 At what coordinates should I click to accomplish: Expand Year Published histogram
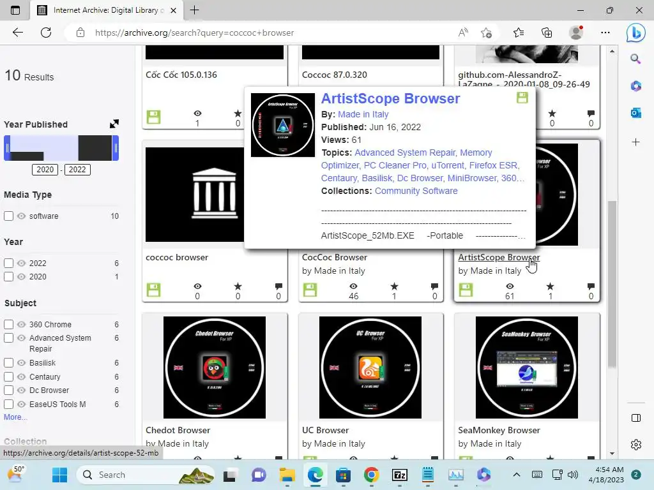[114, 124]
